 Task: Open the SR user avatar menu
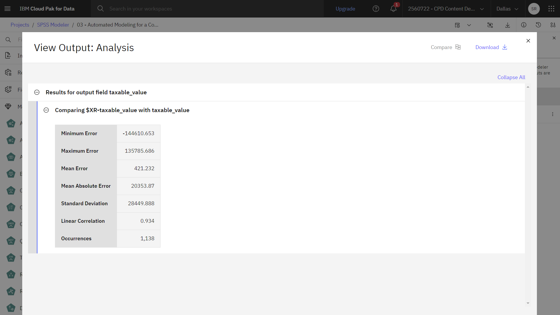tap(534, 9)
